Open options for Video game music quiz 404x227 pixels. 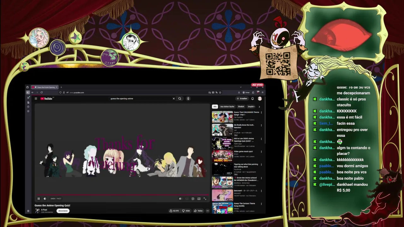pos(261,152)
